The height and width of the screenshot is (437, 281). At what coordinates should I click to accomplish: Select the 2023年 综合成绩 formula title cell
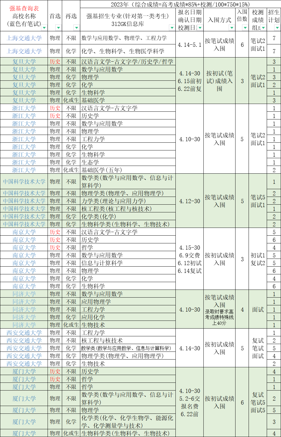coord(180,4)
